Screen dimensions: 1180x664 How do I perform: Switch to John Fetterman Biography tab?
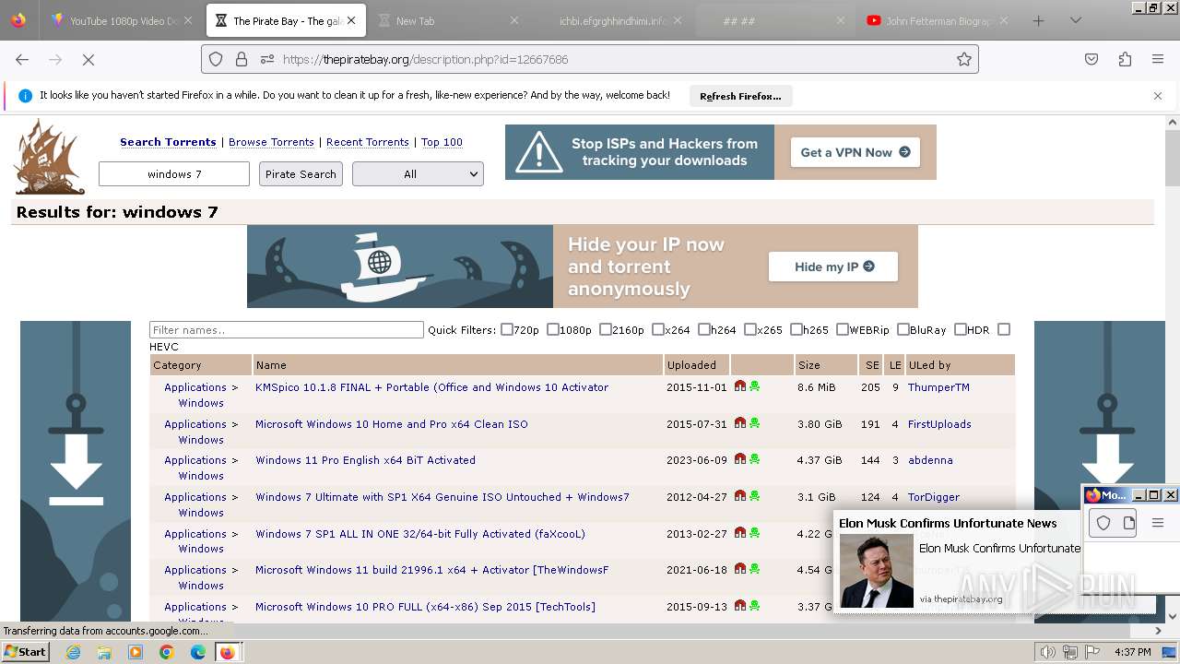[x=937, y=20]
